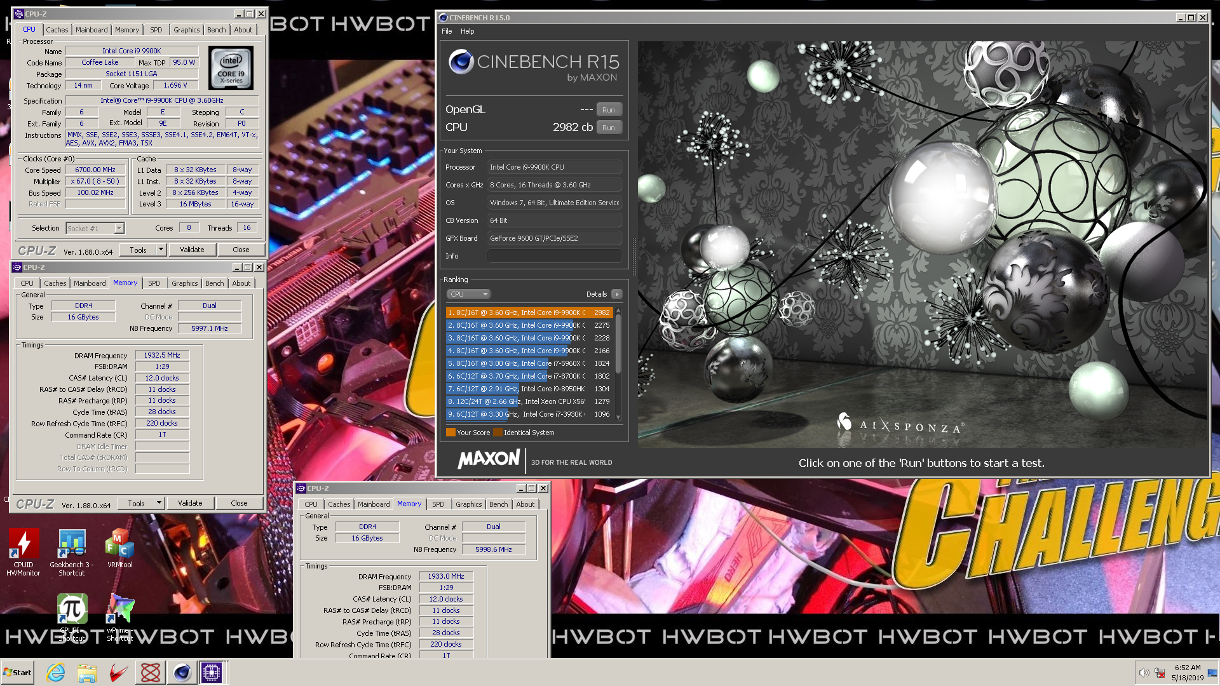Click Tools button in top CPU-Z

pyautogui.click(x=138, y=250)
